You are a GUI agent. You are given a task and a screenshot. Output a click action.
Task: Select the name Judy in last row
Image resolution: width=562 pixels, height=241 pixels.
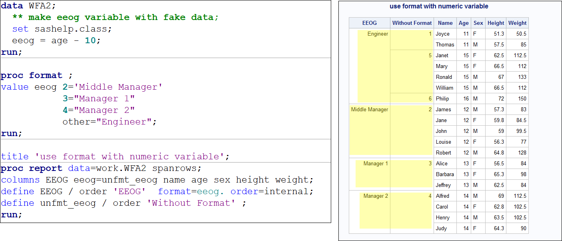[442, 229]
